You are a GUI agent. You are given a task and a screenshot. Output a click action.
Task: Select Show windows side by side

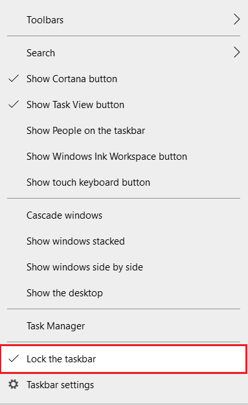coord(124,267)
